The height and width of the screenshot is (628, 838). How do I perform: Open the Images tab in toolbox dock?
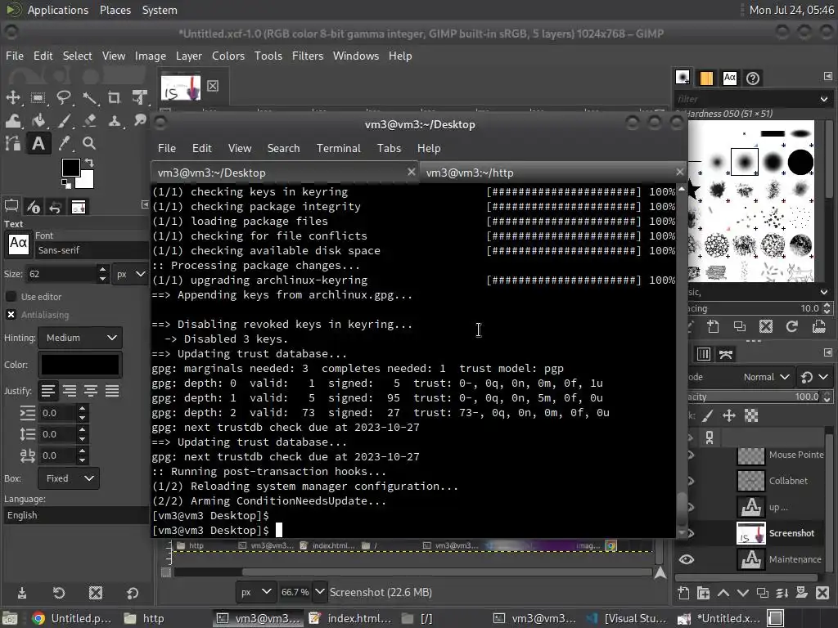point(79,207)
